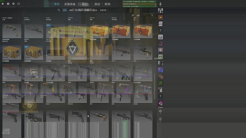Open the 商店 store tab
The image size is (246, 138).
click(x=97, y=4)
